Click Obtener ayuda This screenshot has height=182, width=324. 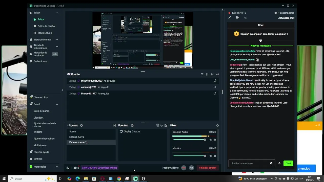click(x=41, y=152)
